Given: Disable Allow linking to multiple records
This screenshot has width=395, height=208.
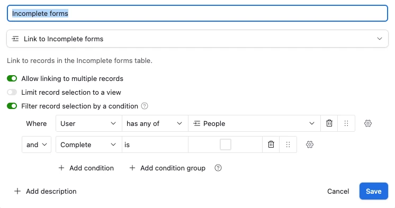Looking at the screenshot, I should coord(12,78).
